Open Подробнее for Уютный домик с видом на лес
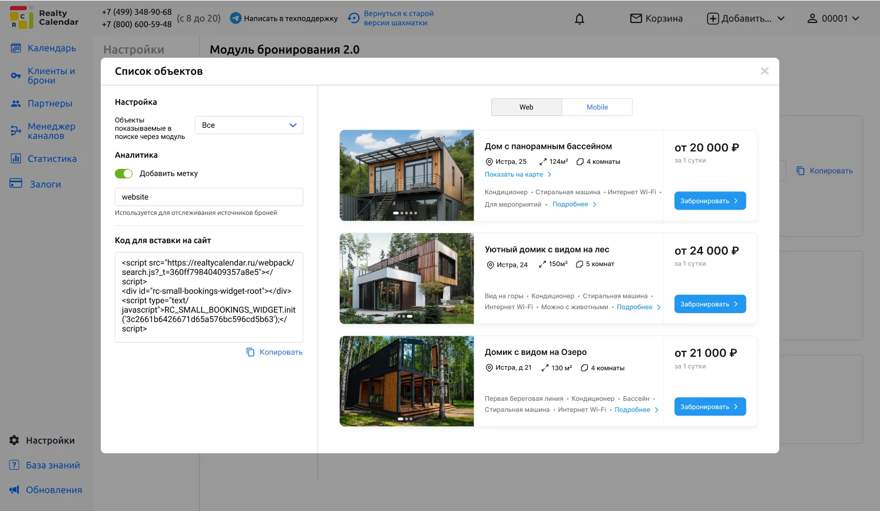 coord(639,307)
